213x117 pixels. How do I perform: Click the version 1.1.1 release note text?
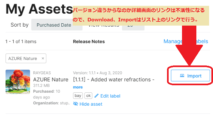[x=114, y=79]
